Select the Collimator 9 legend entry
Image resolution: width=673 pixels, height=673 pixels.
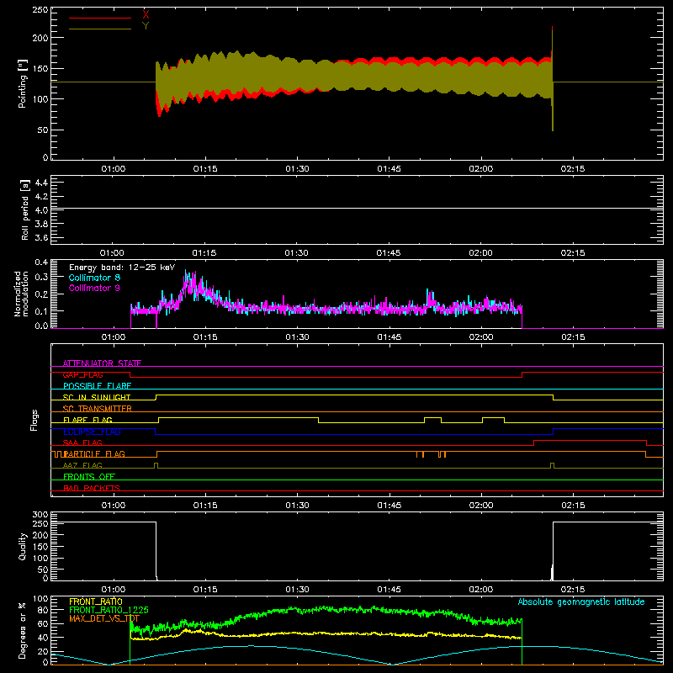pyautogui.click(x=94, y=288)
